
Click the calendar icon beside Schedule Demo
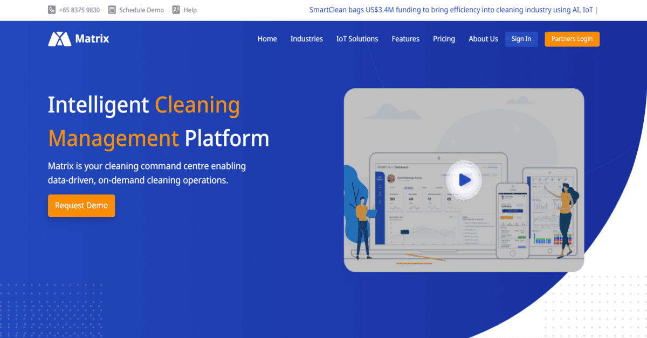pos(112,10)
